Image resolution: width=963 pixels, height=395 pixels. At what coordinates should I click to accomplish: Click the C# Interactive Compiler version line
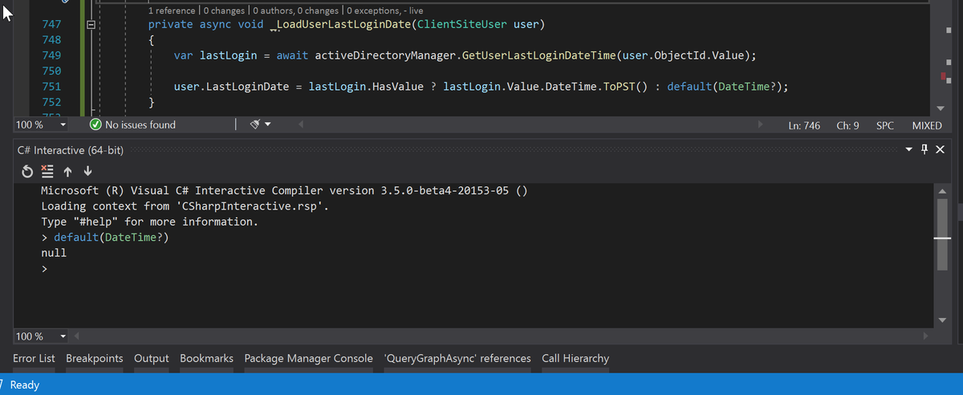tap(284, 191)
